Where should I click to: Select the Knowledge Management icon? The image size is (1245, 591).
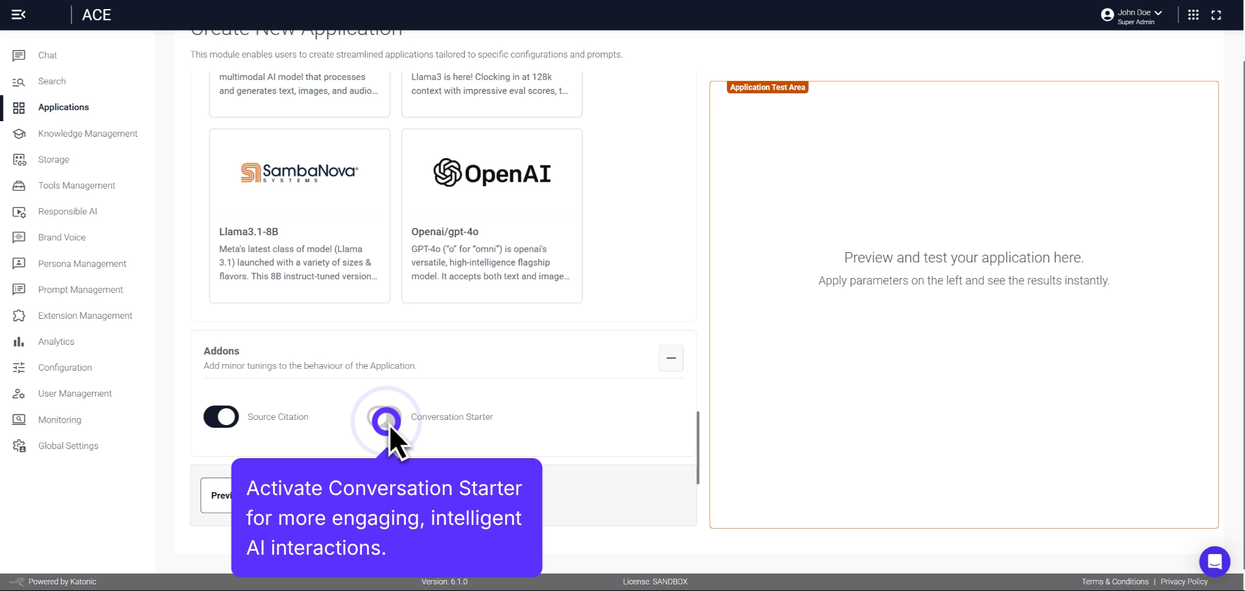click(19, 133)
